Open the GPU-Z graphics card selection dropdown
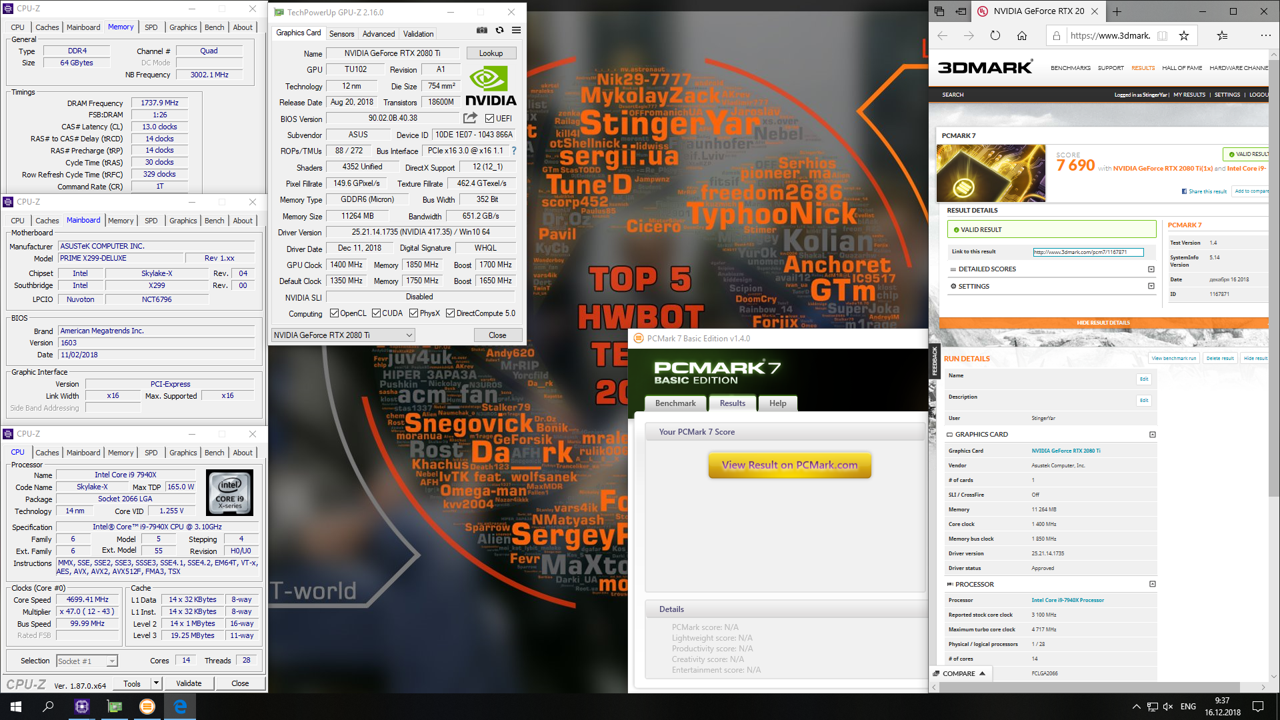Image resolution: width=1280 pixels, height=720 pixels. point(343,335)
